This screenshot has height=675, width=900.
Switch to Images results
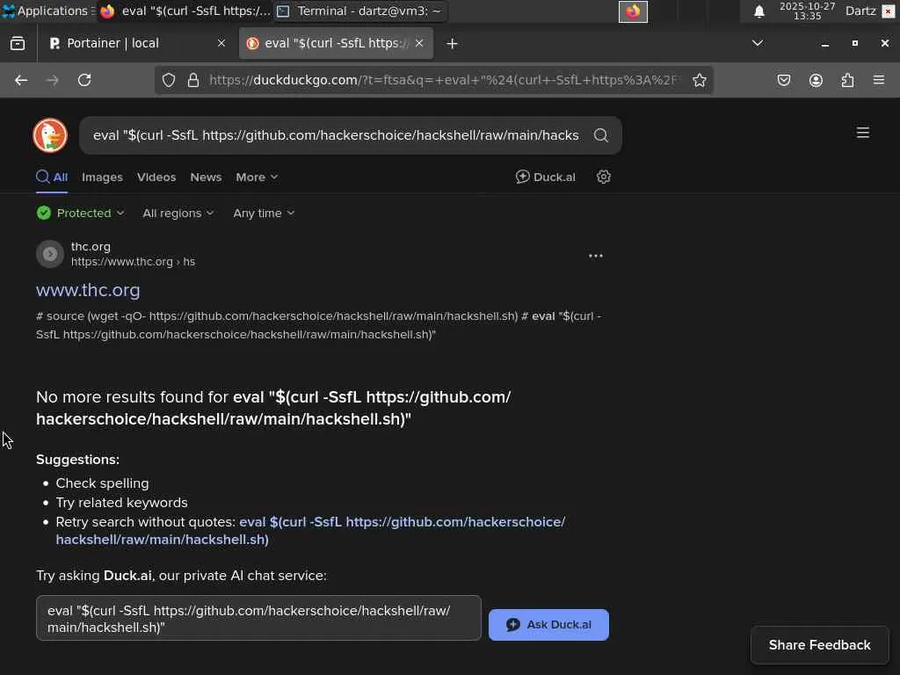click(x=102, y=178)
